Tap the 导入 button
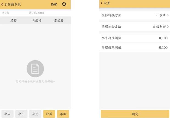170x118 pixels. click(7, 114)
